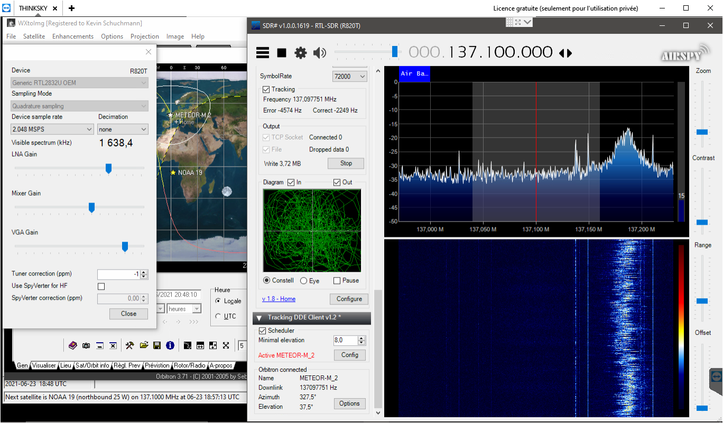The width and height of the screenshot is (723, 423).
Task: Open TLE file with the folder icon
Action: pos(144,345)
